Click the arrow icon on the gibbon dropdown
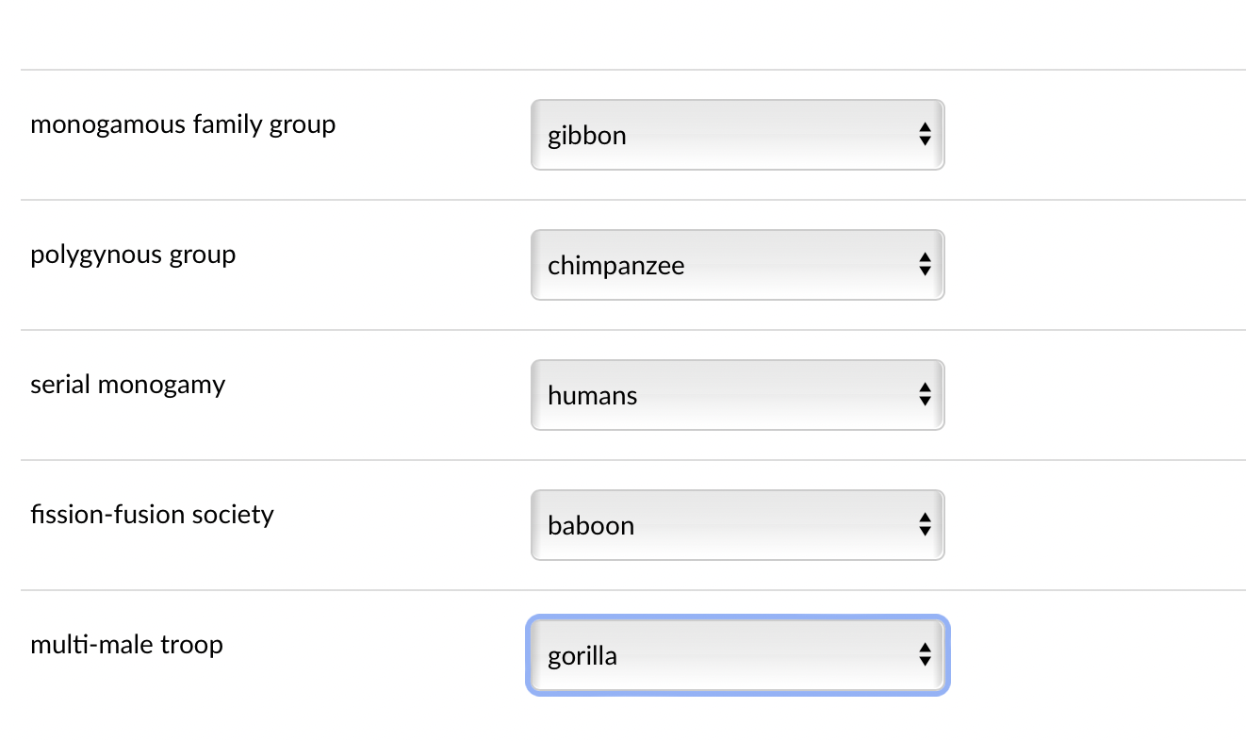Image resolution: width=1246 pixels, height=741 pixels. (x=925, y=135)
